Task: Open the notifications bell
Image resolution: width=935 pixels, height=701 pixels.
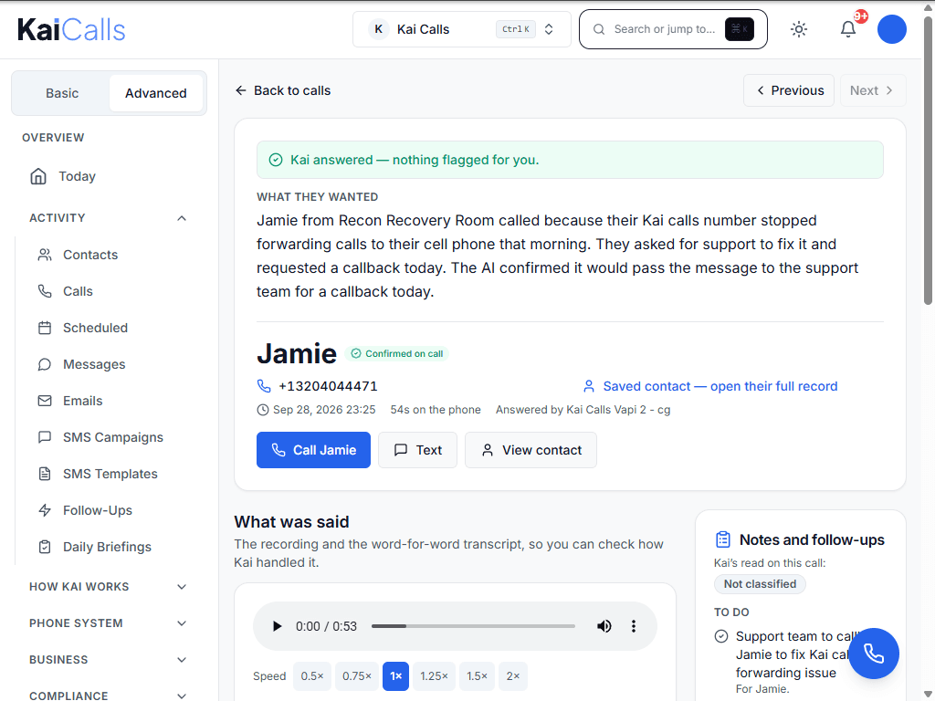Action: tap(848, 29)
